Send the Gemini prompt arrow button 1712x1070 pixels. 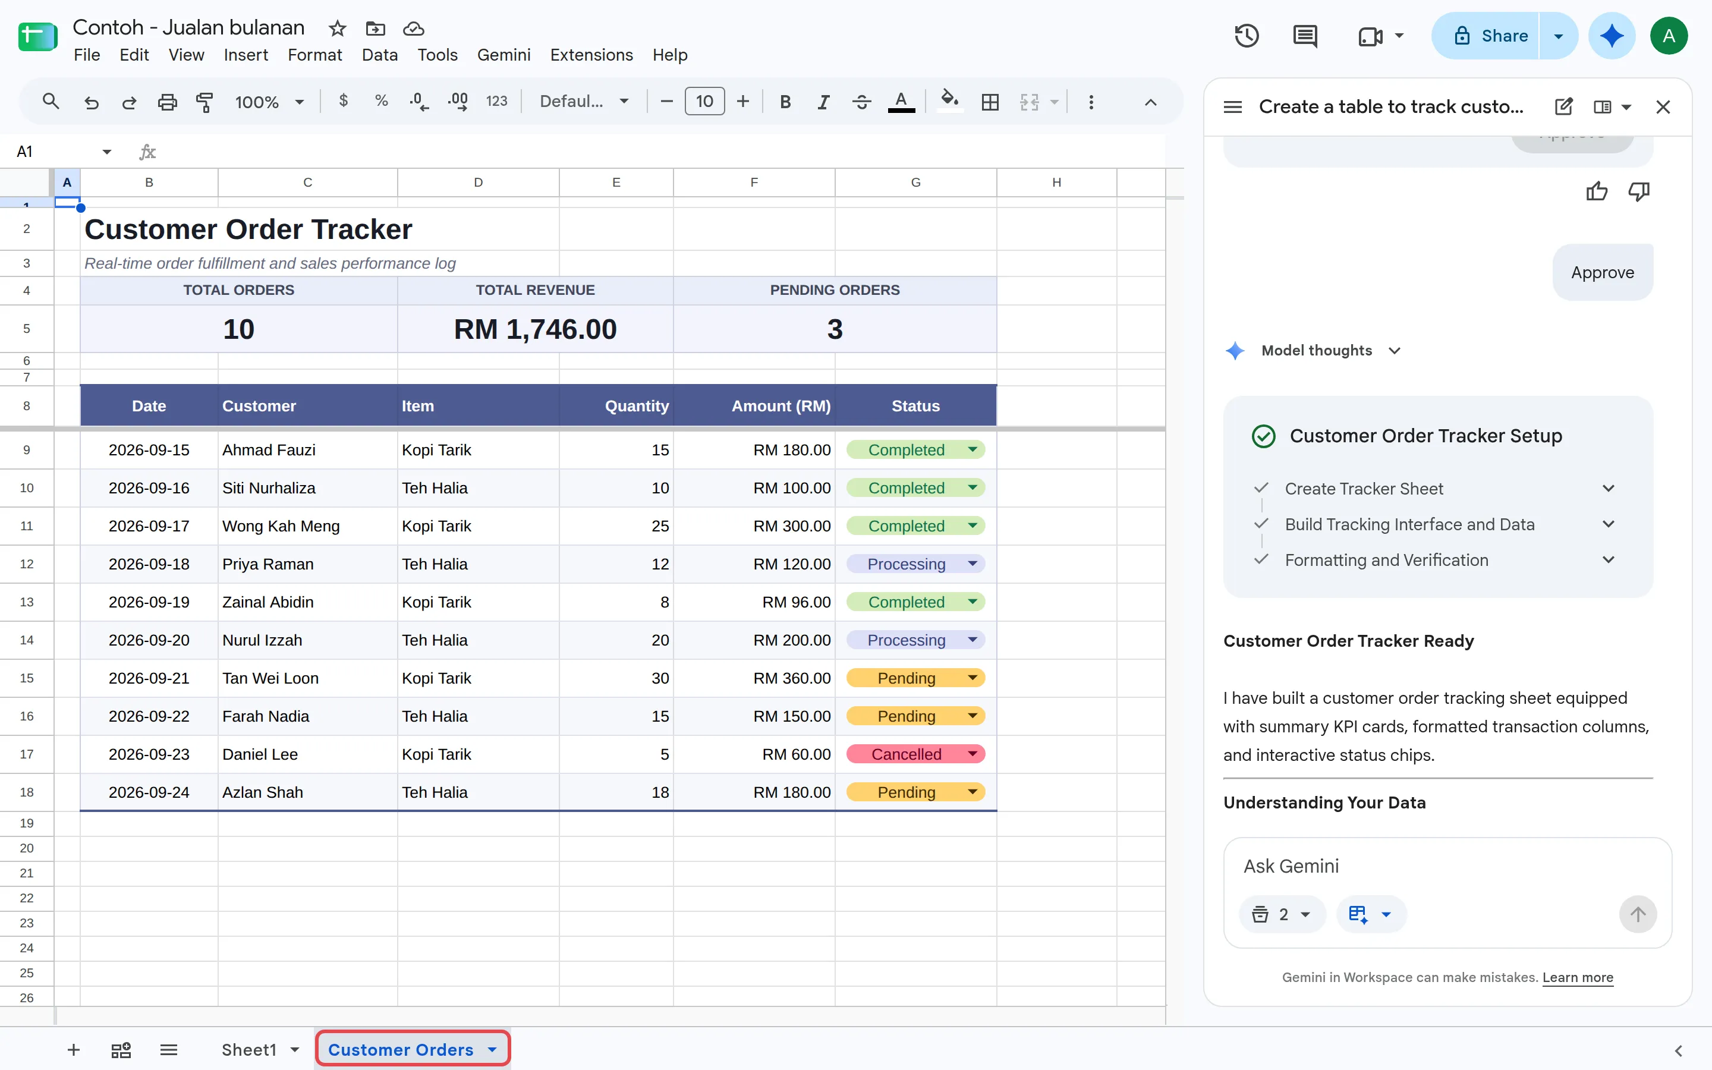[1637, 914]
